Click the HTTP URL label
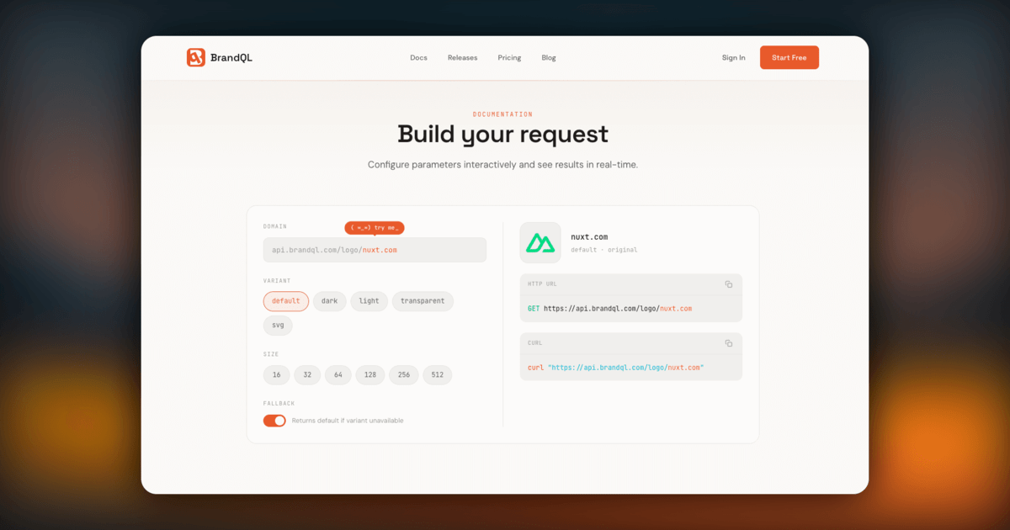The image size is (1010, 530). [x=542, y=284]
